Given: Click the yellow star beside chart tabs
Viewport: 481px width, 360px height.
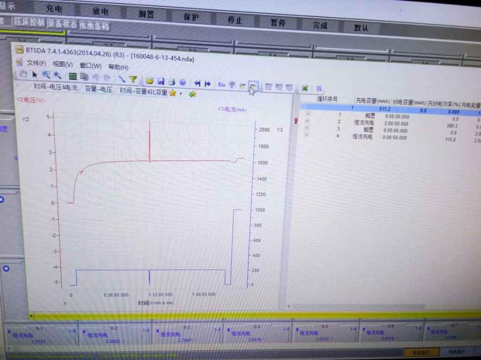Looking at the screenshot, I should coord(173,93).
